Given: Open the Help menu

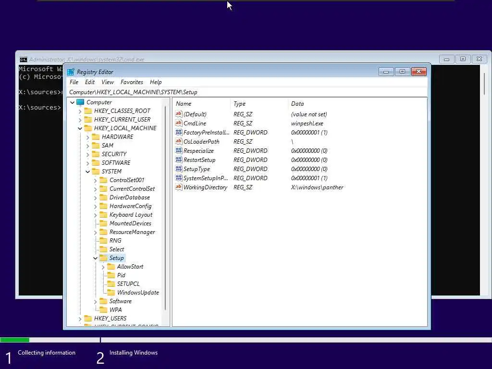Looking at the screenshot, I should point(156,82).
